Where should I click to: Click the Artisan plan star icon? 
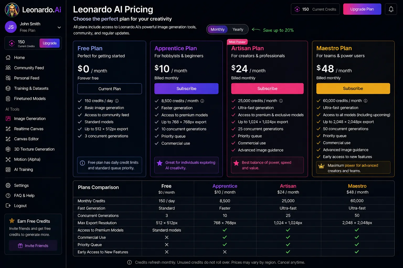tap(236, 163)
